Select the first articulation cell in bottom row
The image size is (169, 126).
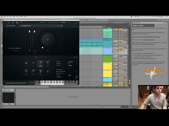pos(26,72)
